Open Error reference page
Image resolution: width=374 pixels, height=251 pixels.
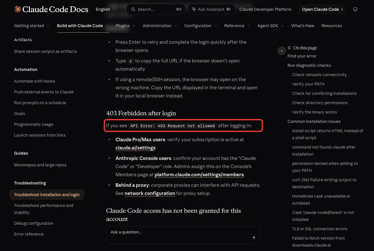29,234
